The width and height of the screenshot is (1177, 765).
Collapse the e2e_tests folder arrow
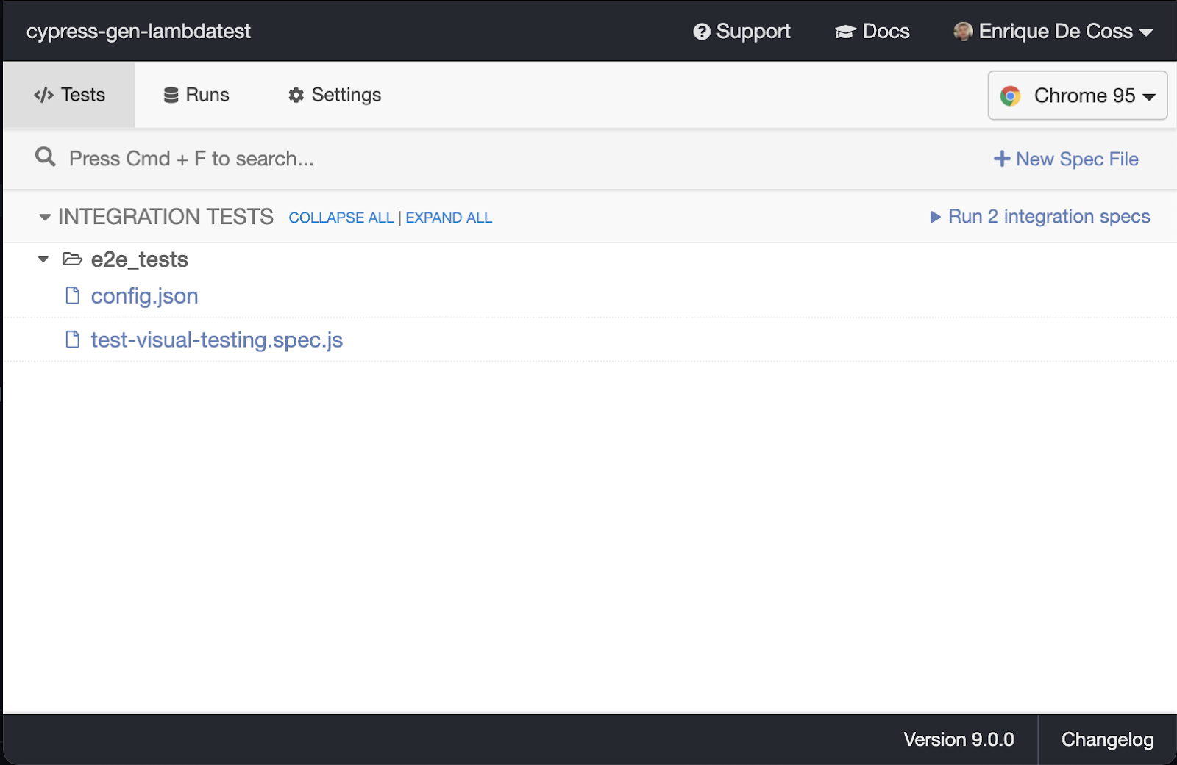tap(43, 259)
